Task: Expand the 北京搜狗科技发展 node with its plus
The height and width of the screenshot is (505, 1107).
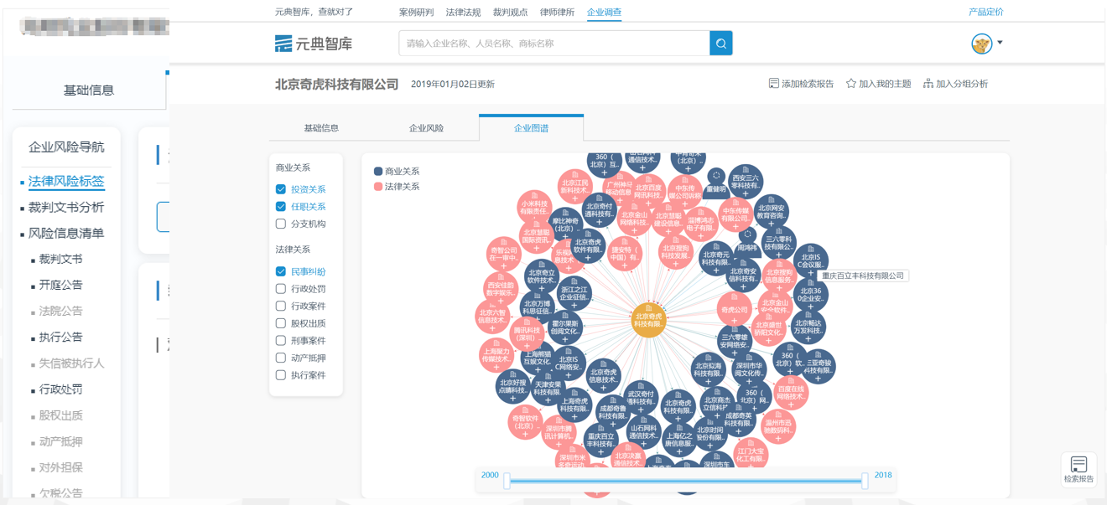Action: click(676, 265)
